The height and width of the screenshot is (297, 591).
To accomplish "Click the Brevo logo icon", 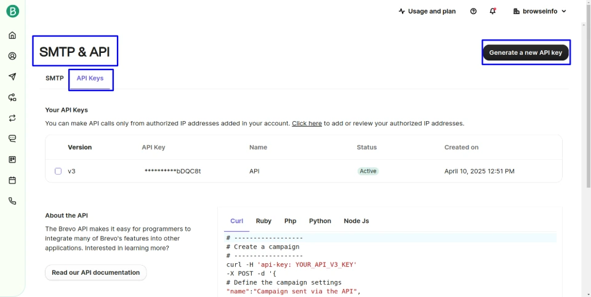I will [12, 11].
